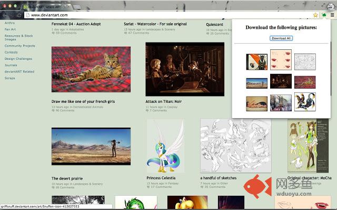337x210 pixels.
Task: Click the bookmark star icon in address bar
Action: click(315, 15)
